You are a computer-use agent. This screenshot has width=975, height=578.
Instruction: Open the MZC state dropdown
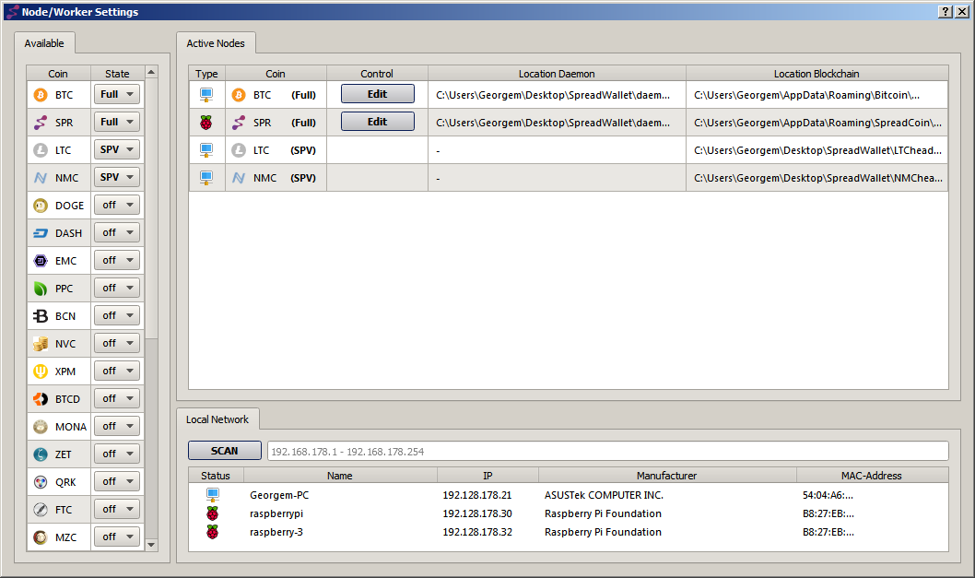click(x=117, y=537)
